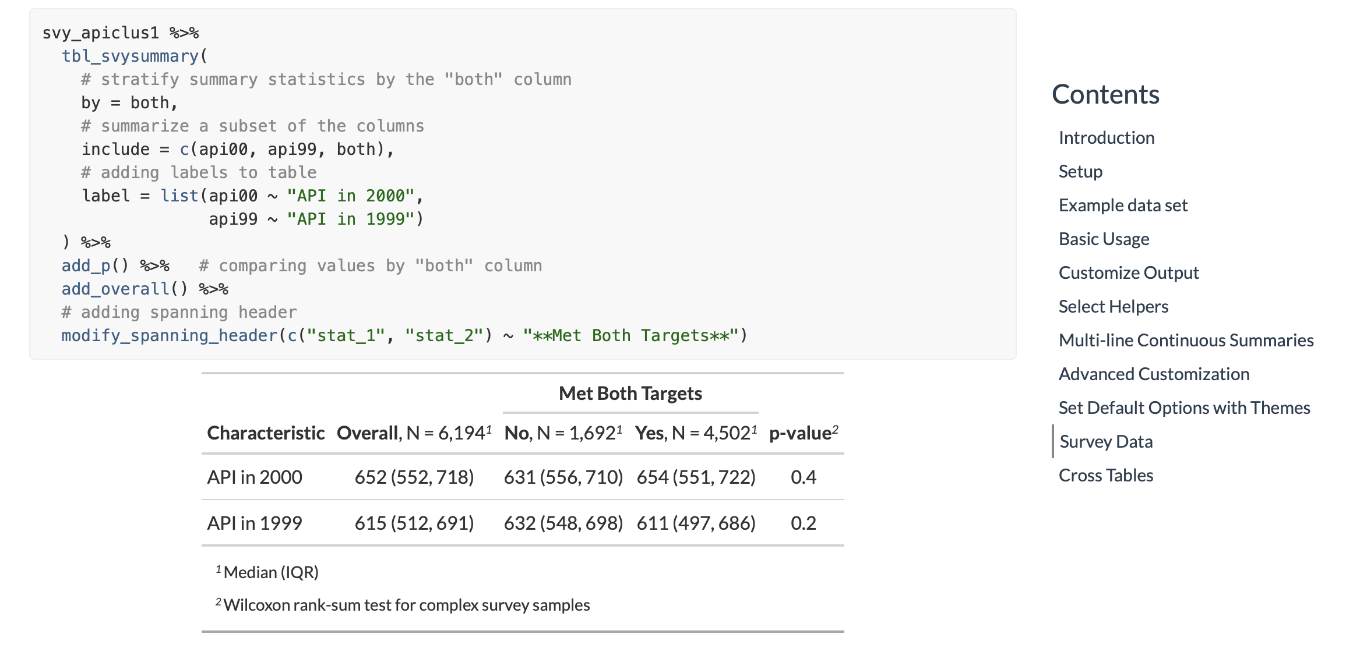Open the modify_spanning_header function link
The width and height of the screenshot is (1353, 652).
(x=168, y=335)
